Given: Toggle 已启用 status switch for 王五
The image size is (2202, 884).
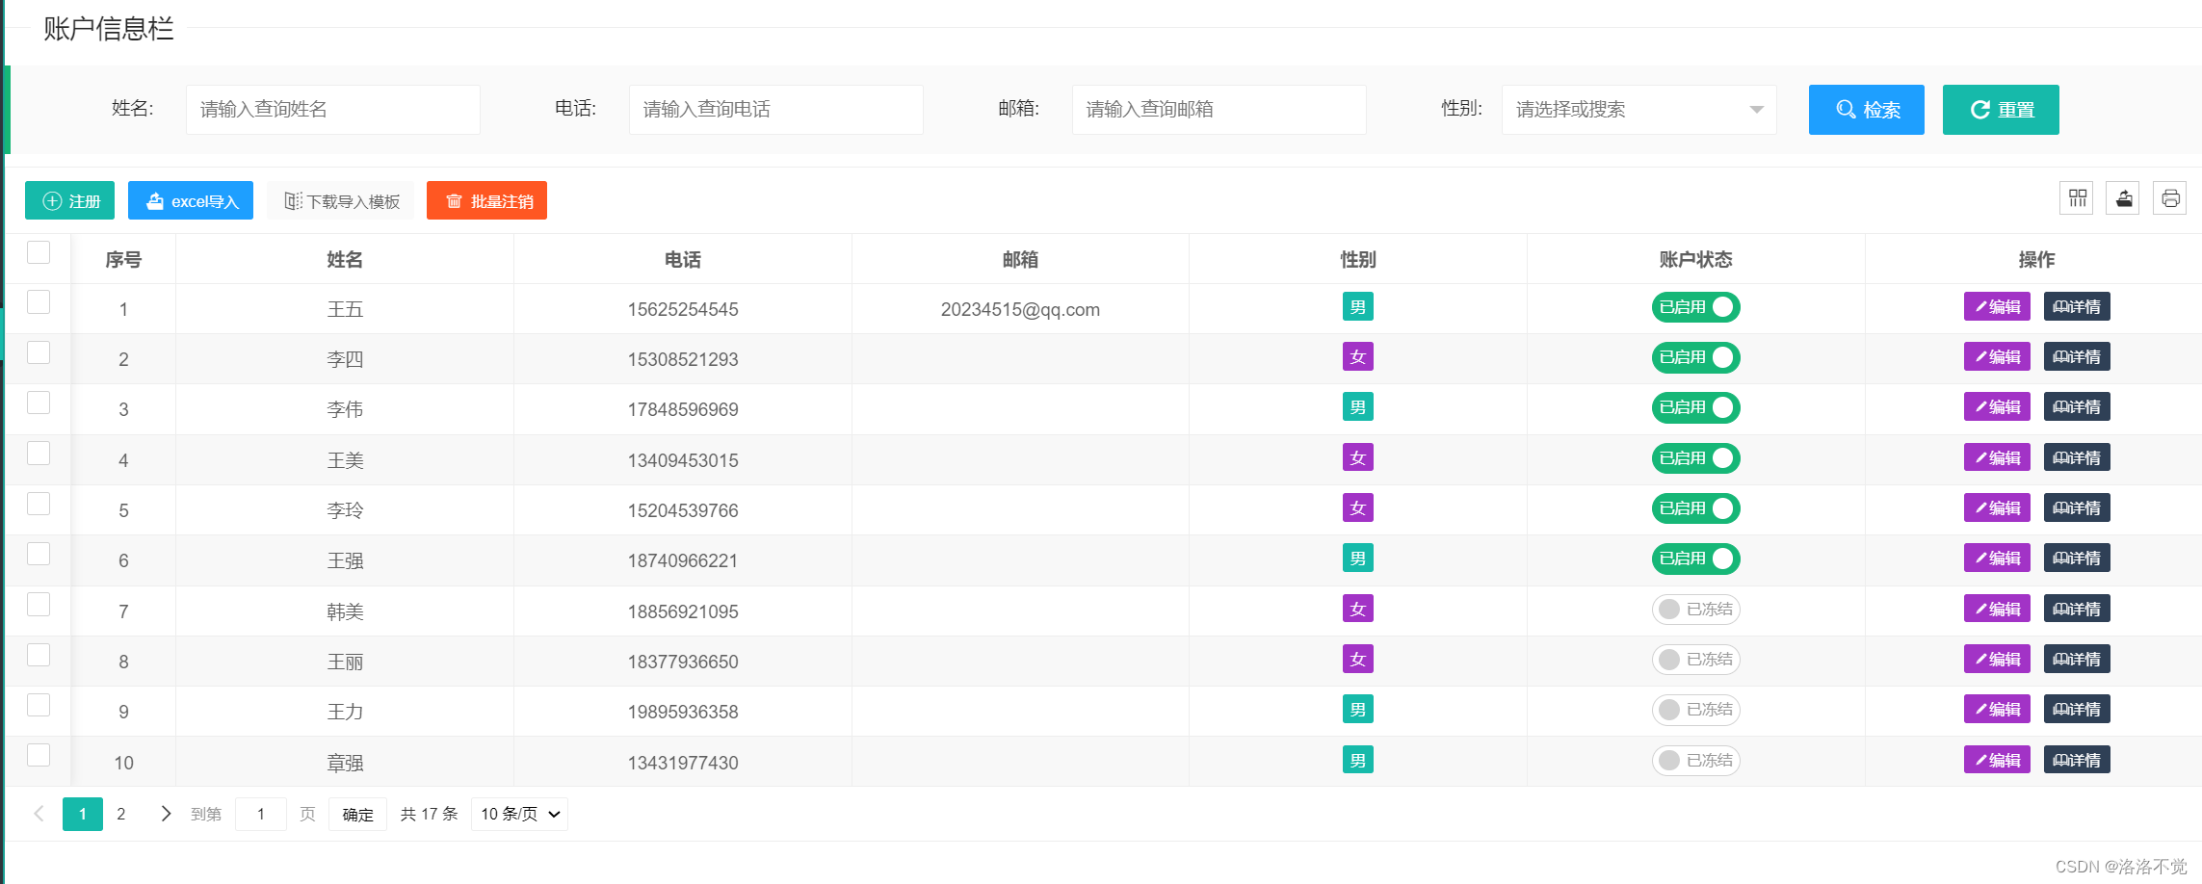Looking at the screenshot, I should 1695,307.
